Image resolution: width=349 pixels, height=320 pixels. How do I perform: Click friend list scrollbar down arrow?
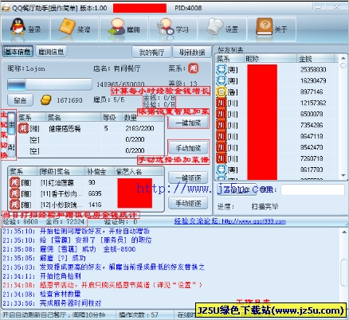[x=343, y=175]
